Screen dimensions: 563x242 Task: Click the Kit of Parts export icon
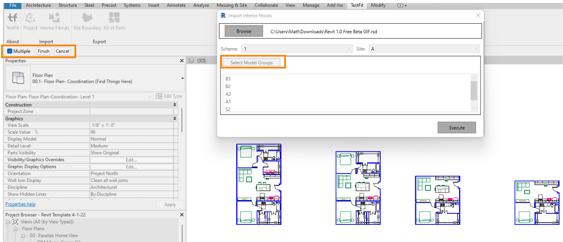(x=115, y=17)
